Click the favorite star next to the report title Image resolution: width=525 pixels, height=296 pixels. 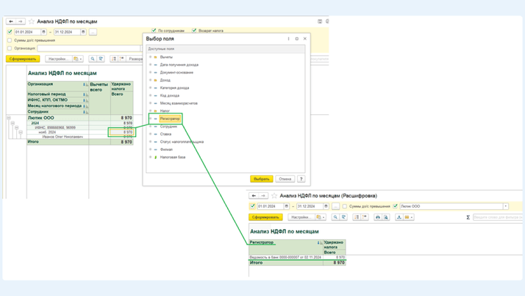pyautogui.click(x=31, y=21)
